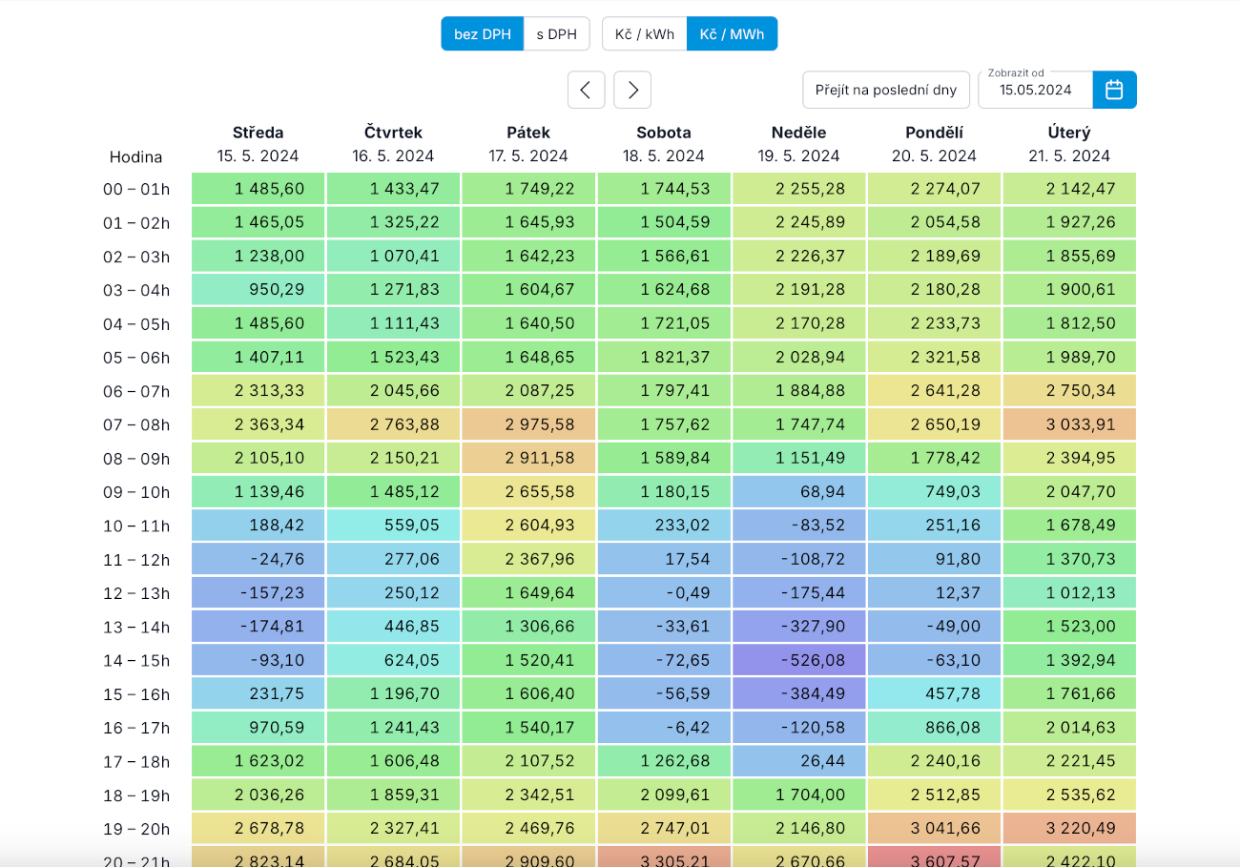Open the calendar date picker icon
Screen dimensions: 1240x867
(x=1114, y=90)
